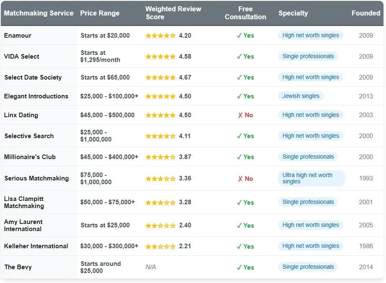Click the Ultra high net worth singles badge
This screenshot has height=283, width=386.
pos(312,178)
